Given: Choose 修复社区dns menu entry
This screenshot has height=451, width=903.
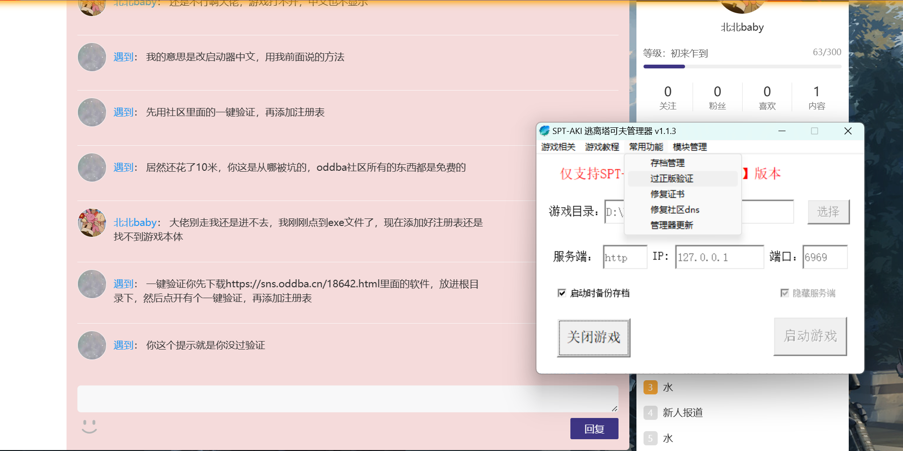Looking at the screenshot, I should (675, 209).
